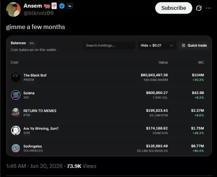The image size is (217, 177).
Task: Sort by the MC column header
Action: (x=201, y=62)
